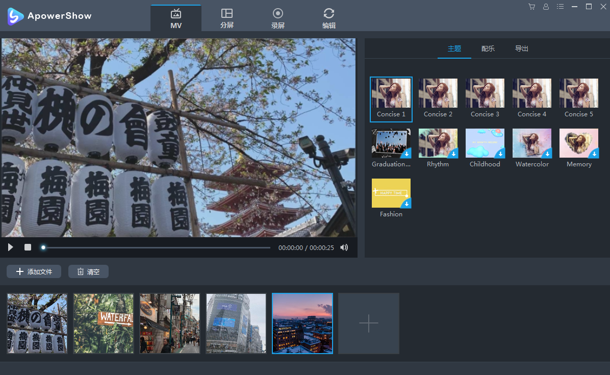Viewport: 610px width, 375px height.
Task: Open the 导出 export tab
Action: pyautogui.click(x=522, y=49)
